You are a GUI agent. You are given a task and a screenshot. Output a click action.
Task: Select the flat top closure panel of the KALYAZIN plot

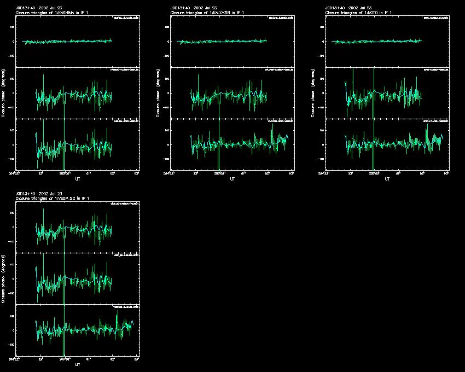tap(232, 42)
